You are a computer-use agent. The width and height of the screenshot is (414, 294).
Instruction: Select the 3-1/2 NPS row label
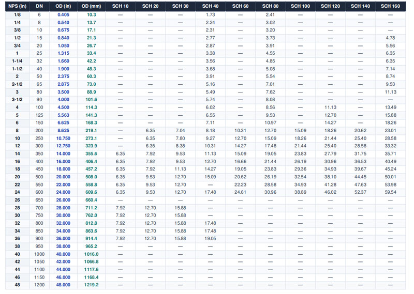[x=17, y=100]
